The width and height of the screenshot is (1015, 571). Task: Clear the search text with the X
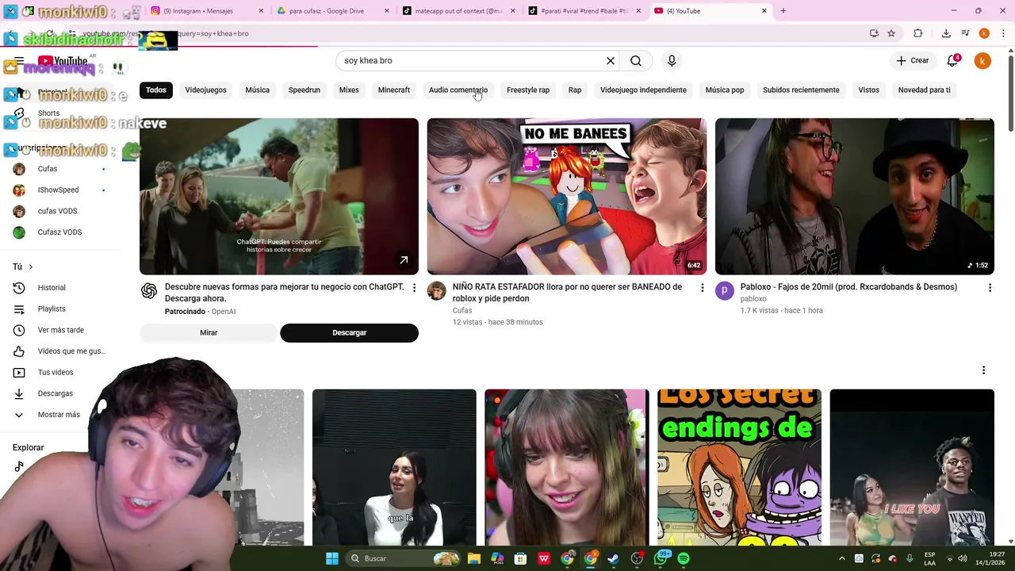611,60
